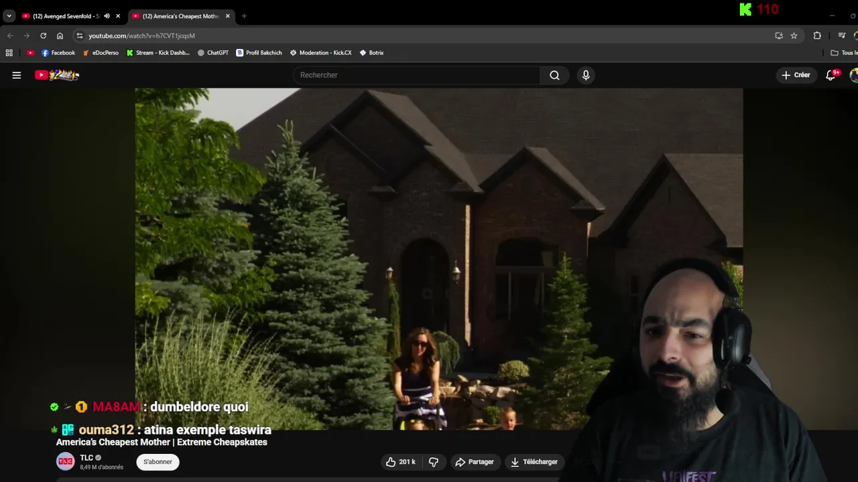Click the search magnifier button
Image resolution: width=858 pixels, height=482 pixels.
point(554,75)
